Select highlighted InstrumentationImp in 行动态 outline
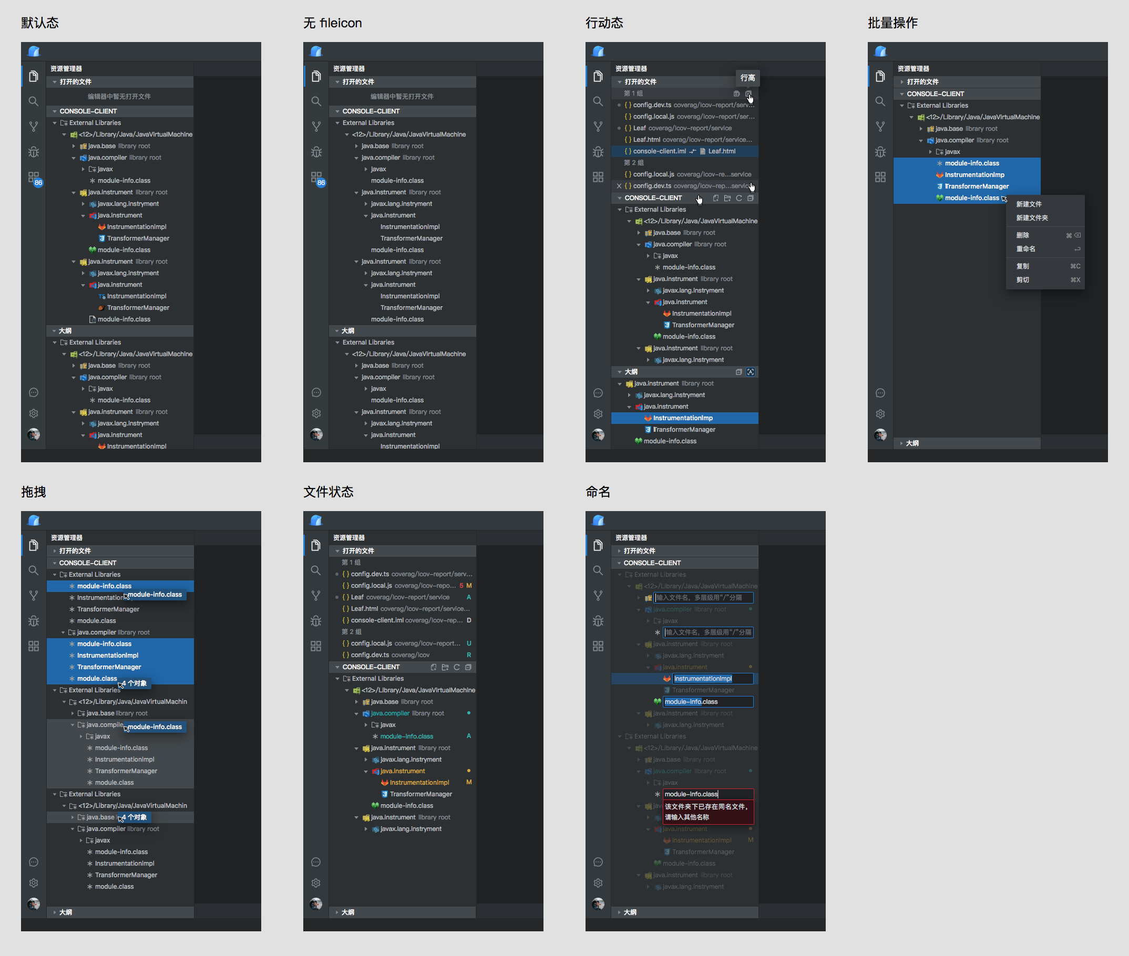This screenshot has height=956, width=1129. (x=683, y=418)
